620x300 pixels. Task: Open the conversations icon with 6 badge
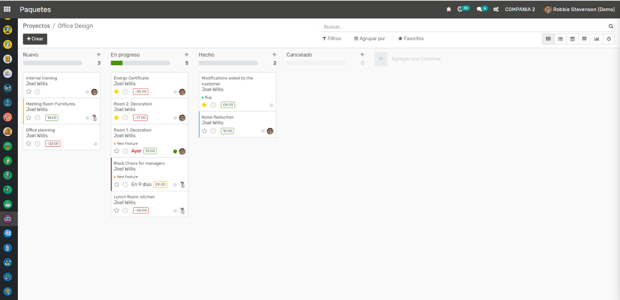[479, 9]
